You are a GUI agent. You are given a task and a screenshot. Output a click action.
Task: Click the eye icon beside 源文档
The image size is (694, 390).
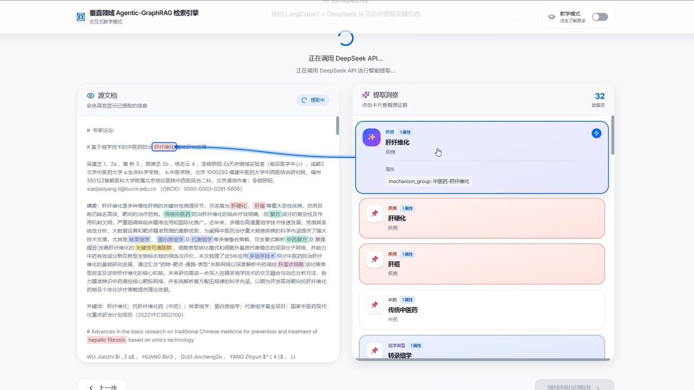tap(91, 95)
